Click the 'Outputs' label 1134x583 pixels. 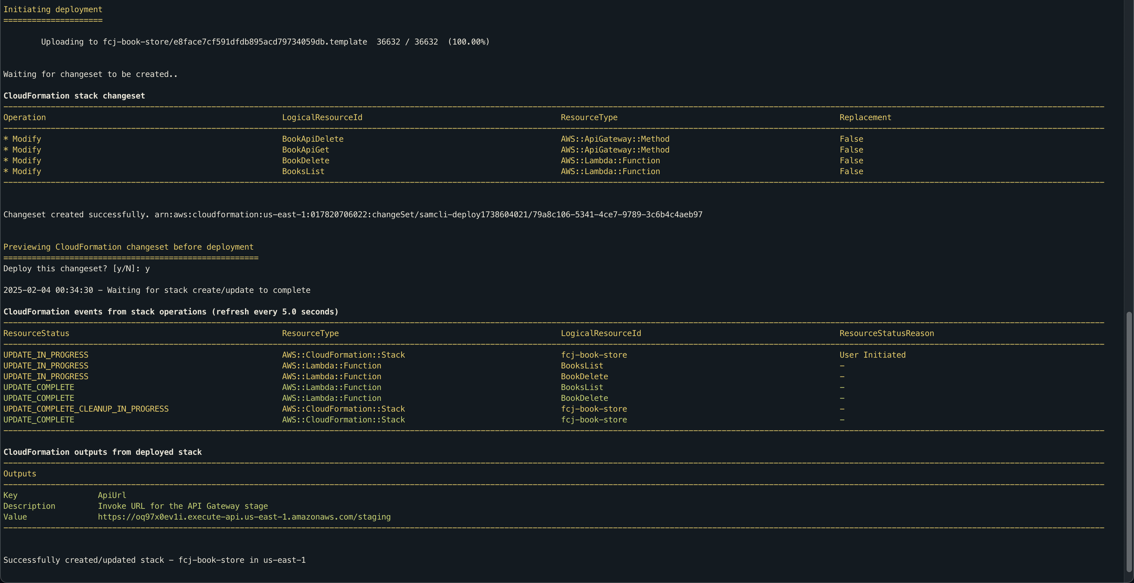pos(20,474)
